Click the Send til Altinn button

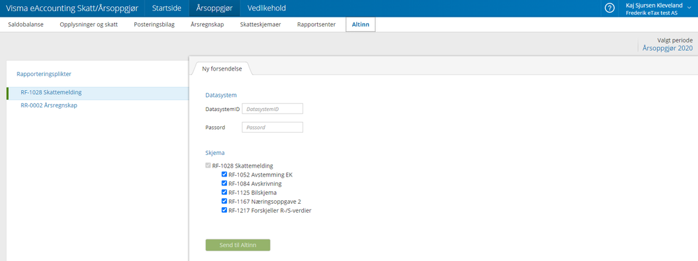tap(238, 245)
